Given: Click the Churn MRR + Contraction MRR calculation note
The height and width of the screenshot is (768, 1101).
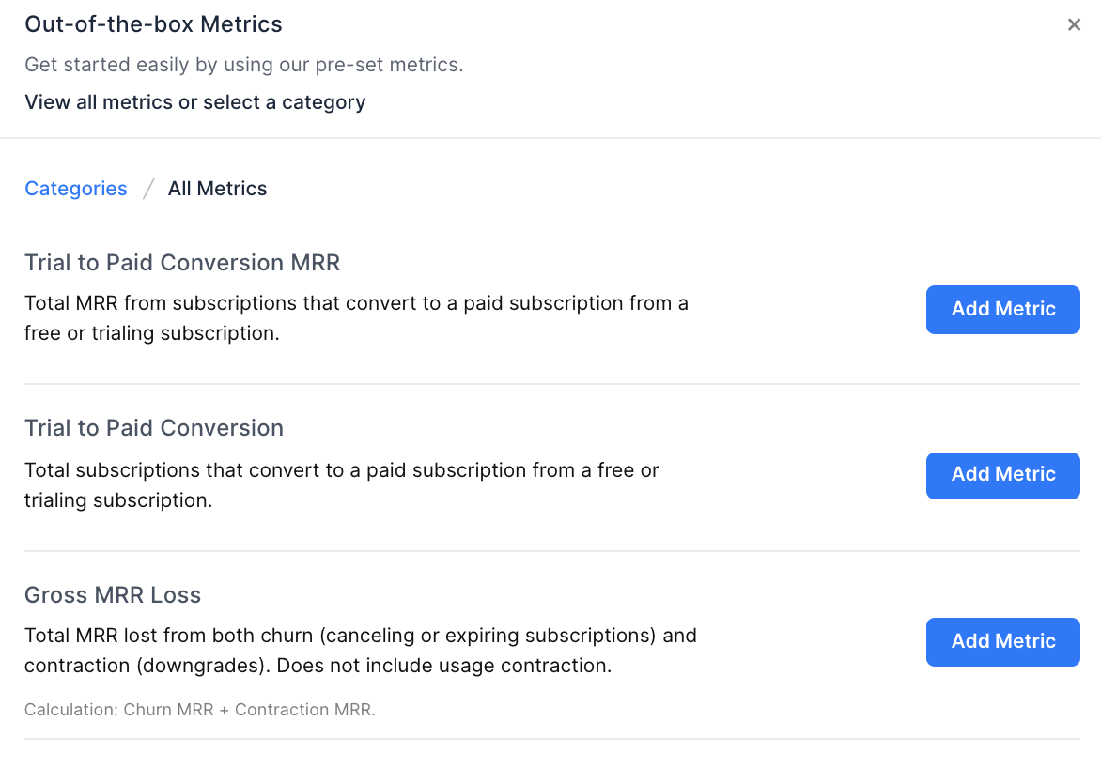Looking at the screenshot, I should 200,710.
